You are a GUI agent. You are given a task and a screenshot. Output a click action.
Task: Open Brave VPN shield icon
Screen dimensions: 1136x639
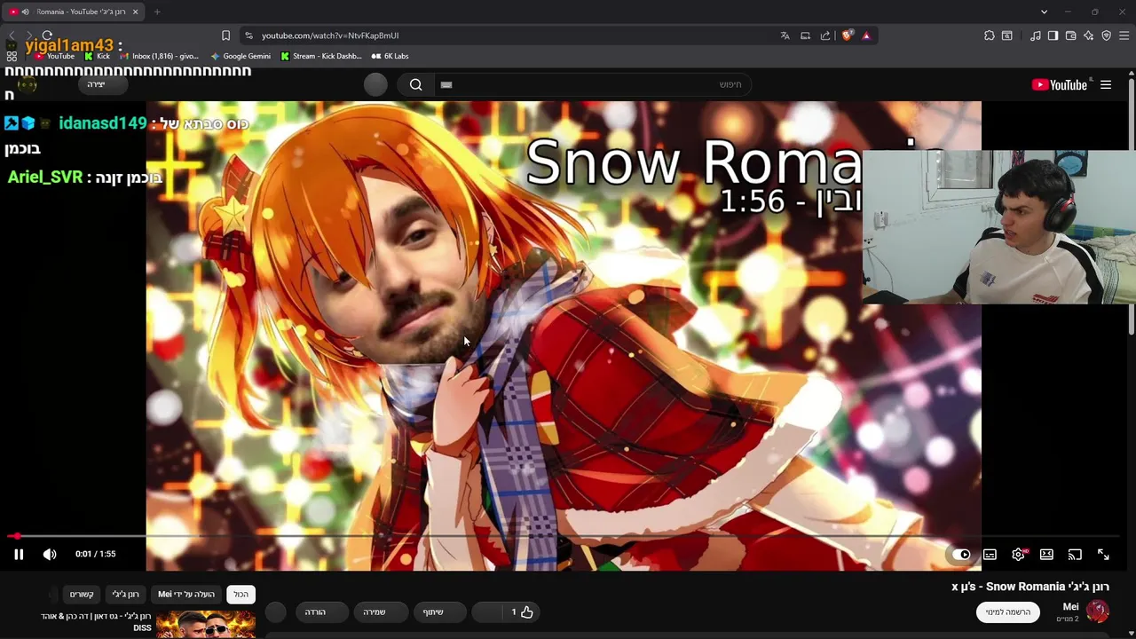(1106, 35)
